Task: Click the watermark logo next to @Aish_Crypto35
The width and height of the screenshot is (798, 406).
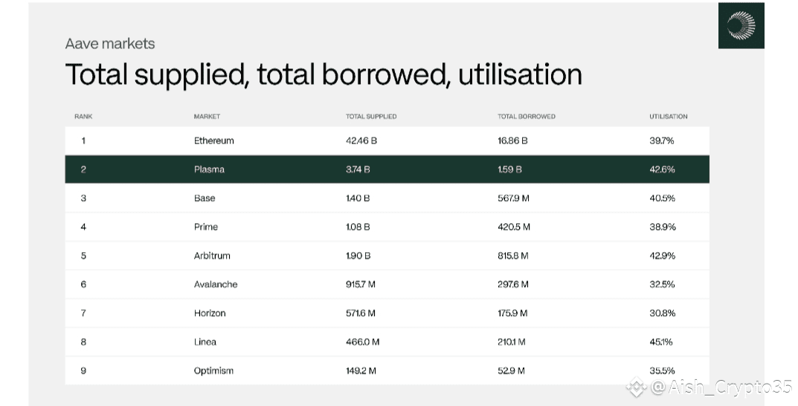Action: coord(637,386)
